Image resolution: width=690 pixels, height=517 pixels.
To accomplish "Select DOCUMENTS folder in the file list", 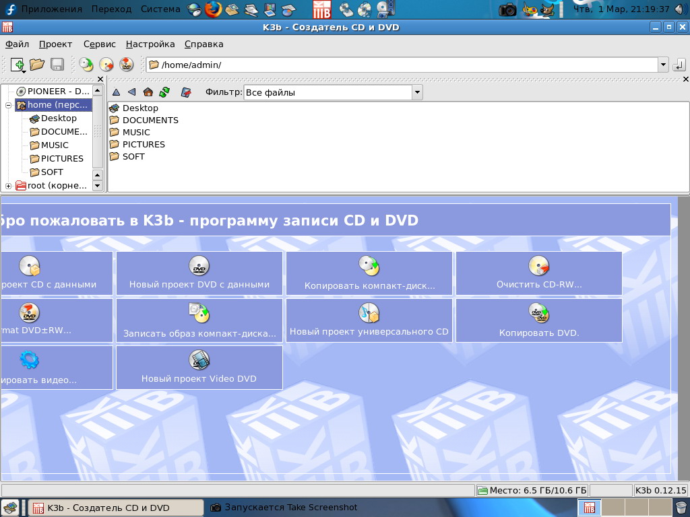I will pyautogui.click(x=144, y=120).
